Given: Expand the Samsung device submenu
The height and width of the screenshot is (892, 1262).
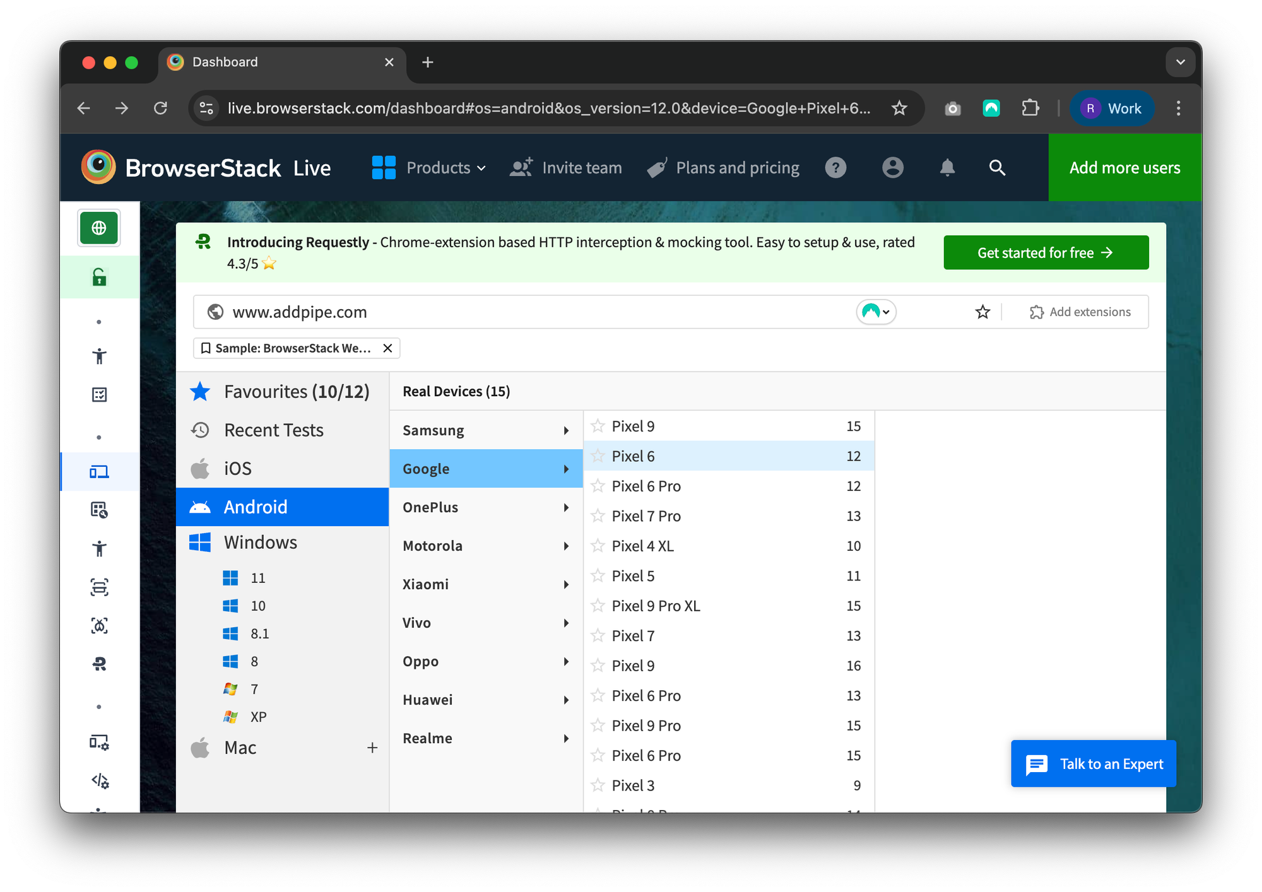Looking at the screenshot, I should click(x=486, y=430).
